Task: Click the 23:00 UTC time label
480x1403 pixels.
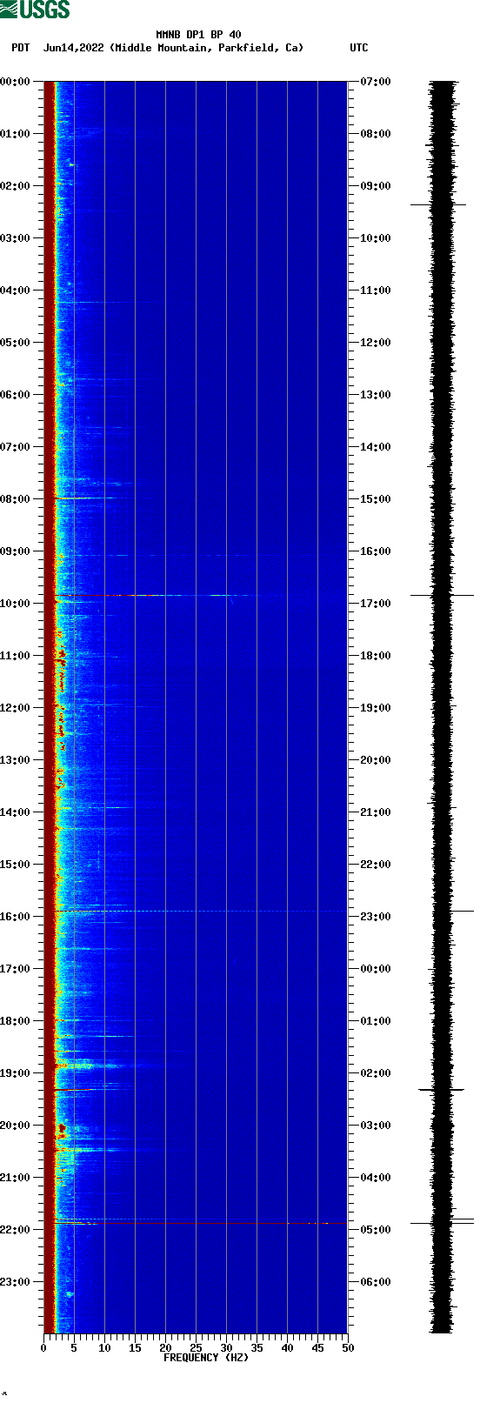Action: coord(376,917)
